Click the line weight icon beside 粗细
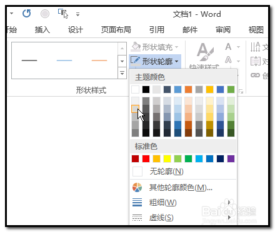 [137, 202]
